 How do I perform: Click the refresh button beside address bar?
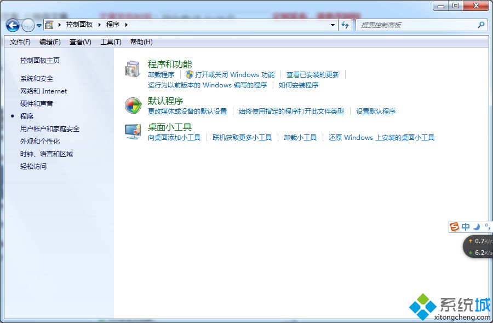(x=345, y=25)
